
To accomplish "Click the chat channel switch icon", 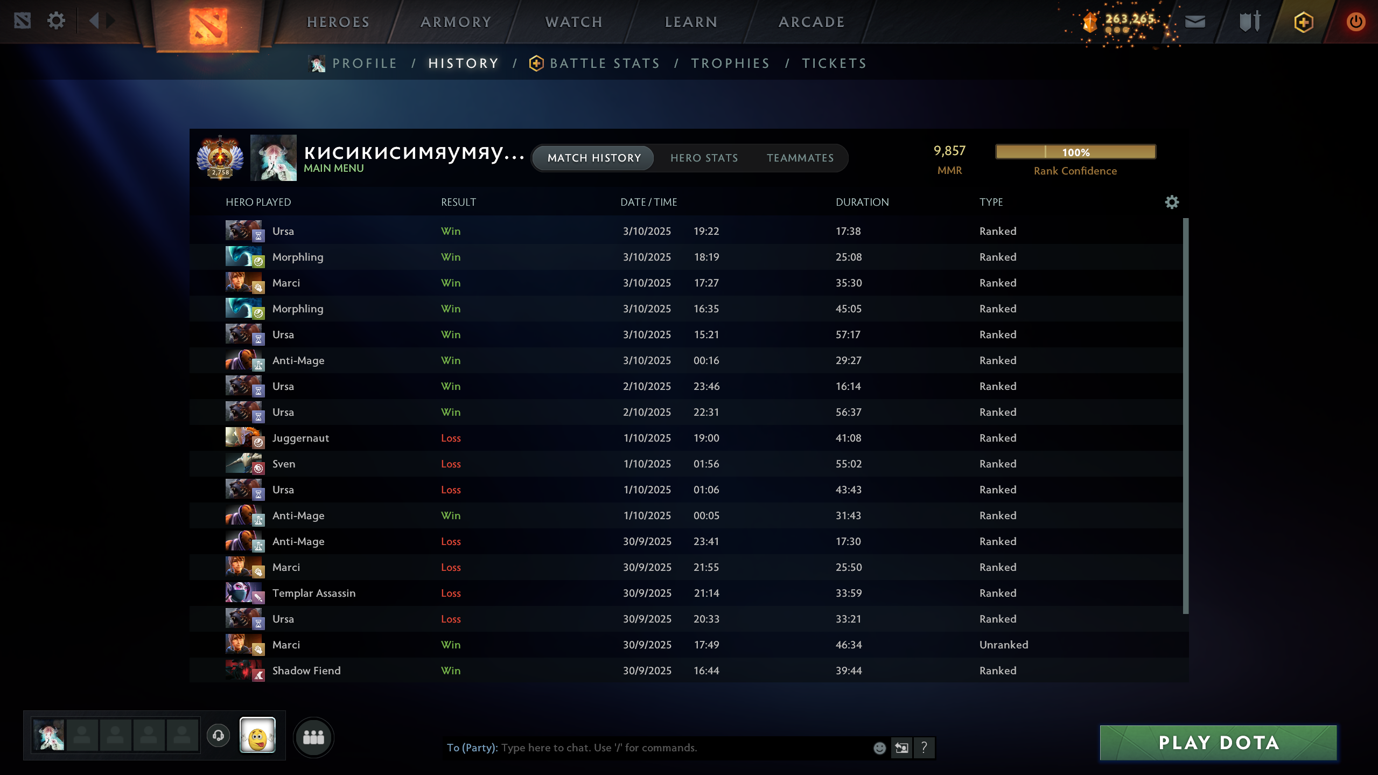I will (901, 748).
